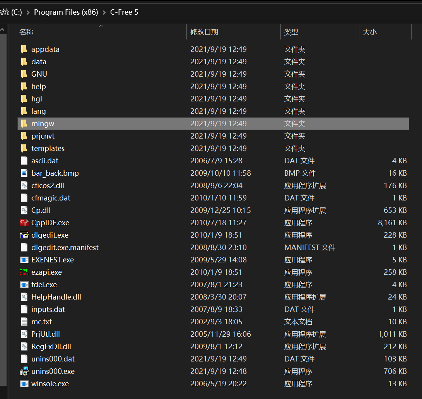Click the help folder icon

pos(24,86)
